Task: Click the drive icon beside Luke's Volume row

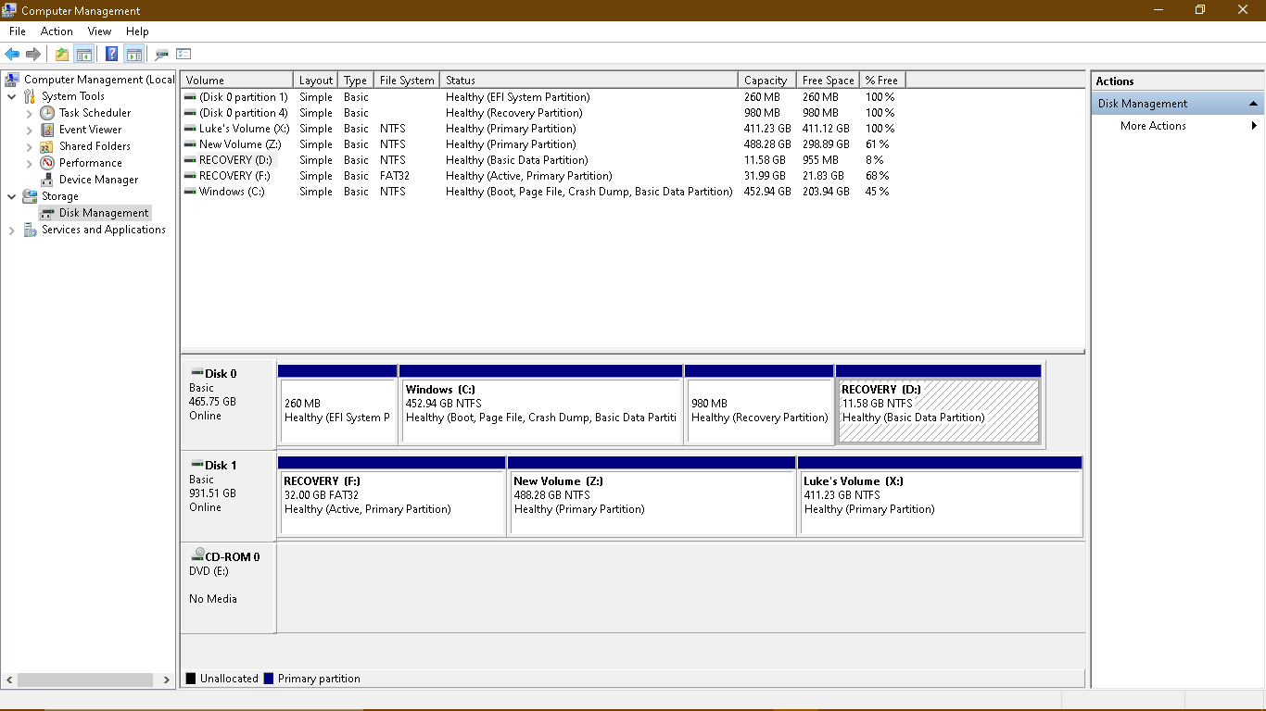Action: [x=190, y=129]
